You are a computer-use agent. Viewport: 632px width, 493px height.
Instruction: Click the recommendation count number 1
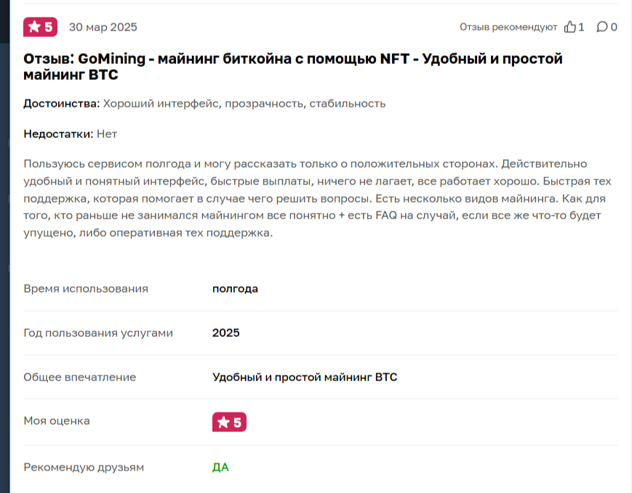tap(581, 28)
